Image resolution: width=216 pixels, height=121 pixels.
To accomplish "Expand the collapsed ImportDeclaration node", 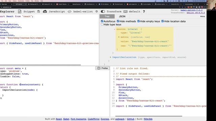I will [110, 57].
